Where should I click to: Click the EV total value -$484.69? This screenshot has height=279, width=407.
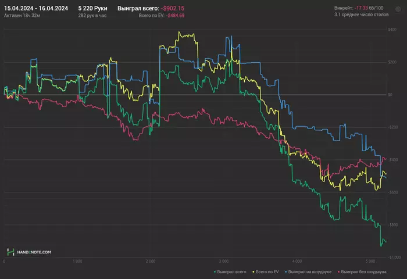[175, 15]
